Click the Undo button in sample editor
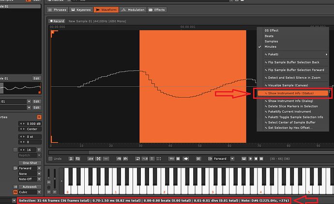This screenshot has height=204, width=334. point(55,159)
